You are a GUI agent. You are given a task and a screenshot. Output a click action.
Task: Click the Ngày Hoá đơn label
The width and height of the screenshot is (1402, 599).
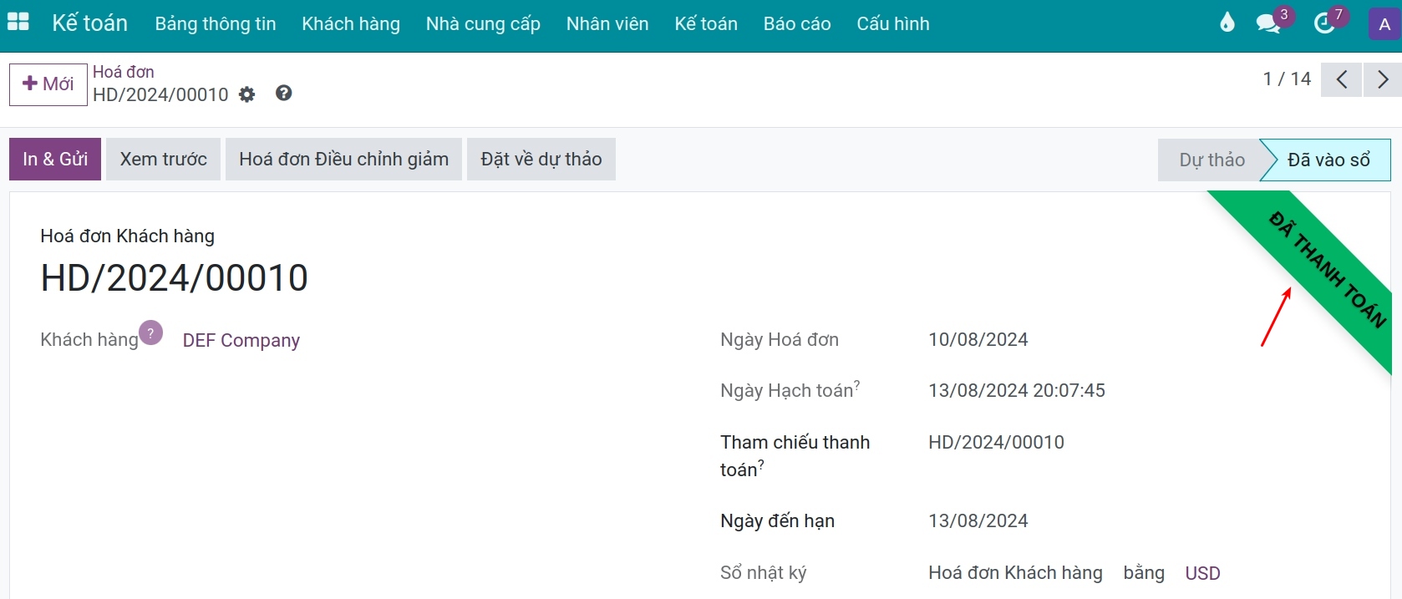pyautogui.click(x=780, y=339)
